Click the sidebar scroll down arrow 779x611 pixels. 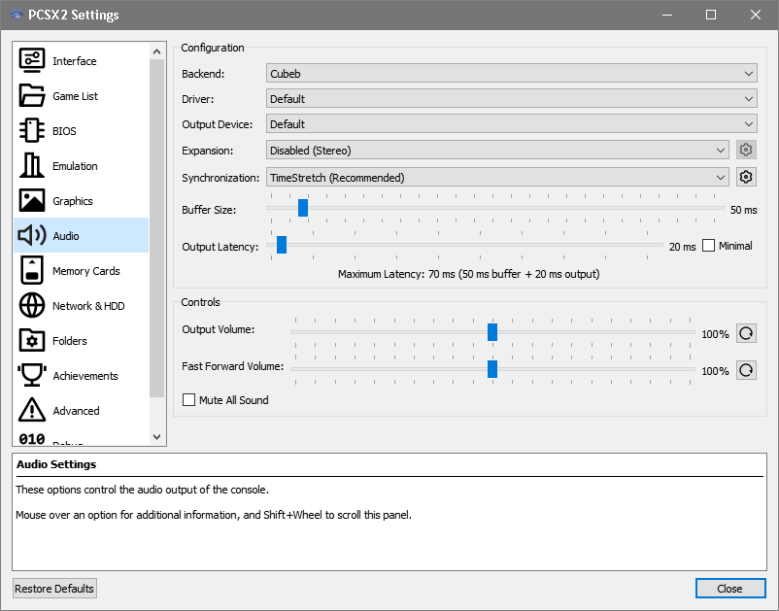[157, 437]
